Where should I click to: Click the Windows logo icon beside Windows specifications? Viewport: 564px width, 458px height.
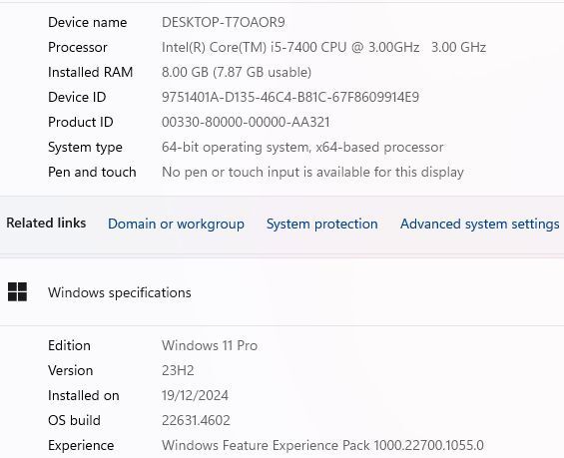[17, 291]
